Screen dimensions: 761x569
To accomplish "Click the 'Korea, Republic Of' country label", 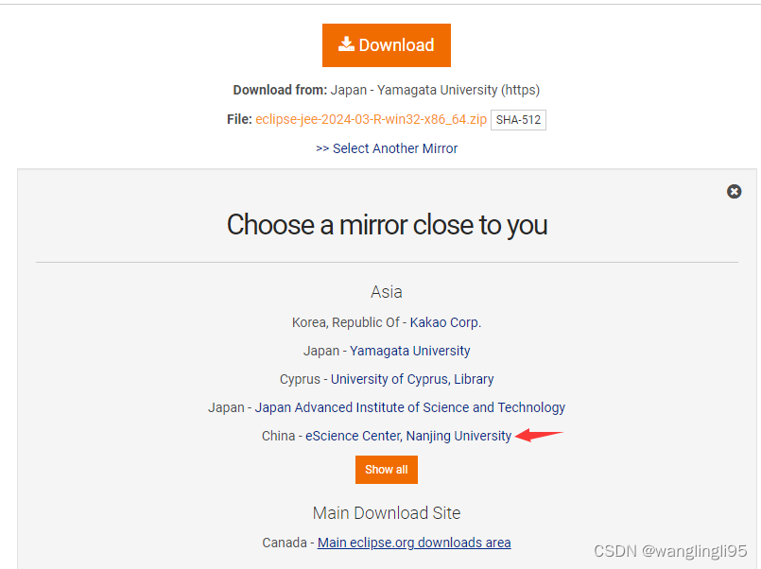I will pyautogui.click(x=346, y=322).
